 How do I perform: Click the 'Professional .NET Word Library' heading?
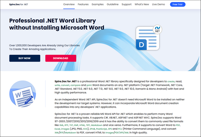[x=53, y=21]
